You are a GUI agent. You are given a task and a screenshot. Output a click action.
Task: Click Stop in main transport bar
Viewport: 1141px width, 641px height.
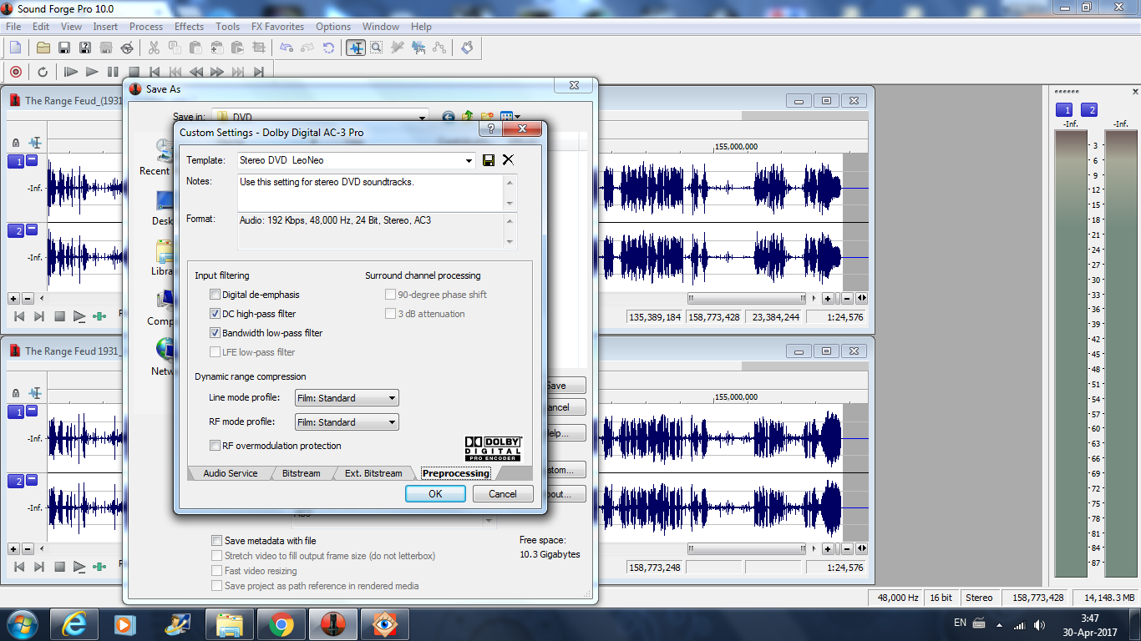tap(134, 72)
